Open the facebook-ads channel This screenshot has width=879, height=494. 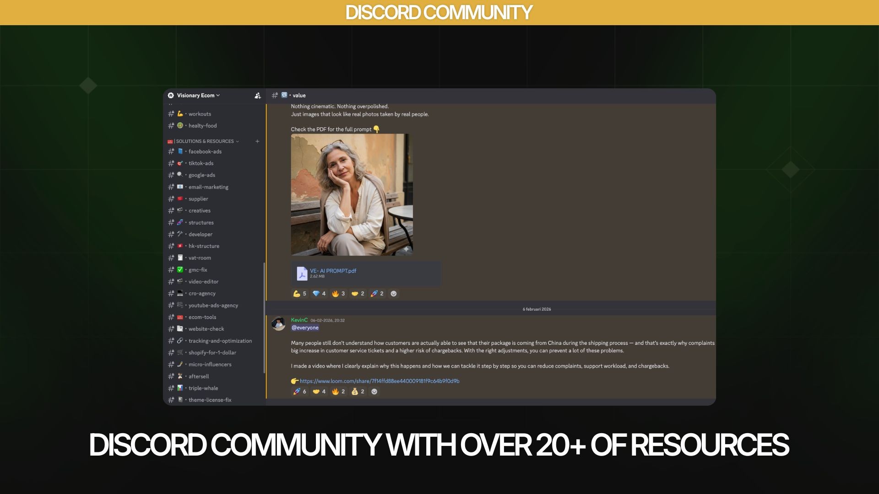pyautogui.click(x=205, y=151)
